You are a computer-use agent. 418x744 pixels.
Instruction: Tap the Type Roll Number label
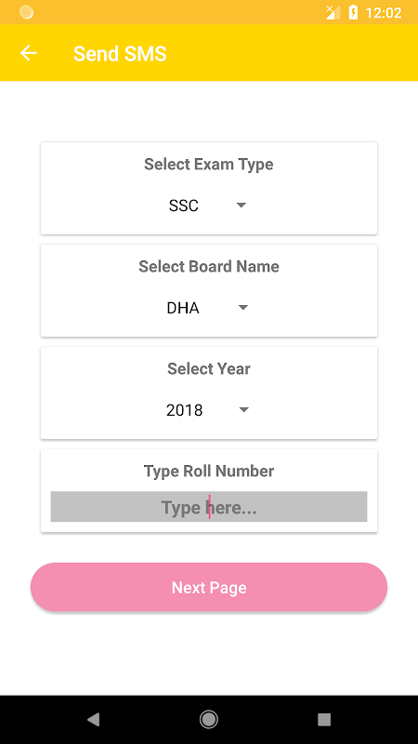click(209, 472)
